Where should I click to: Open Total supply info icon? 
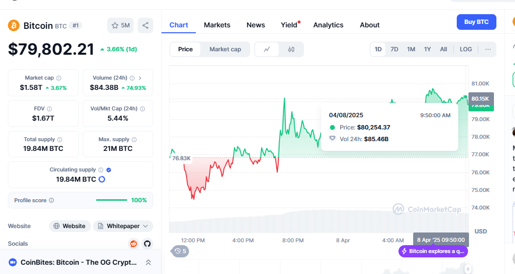click(x=60, y=140)
